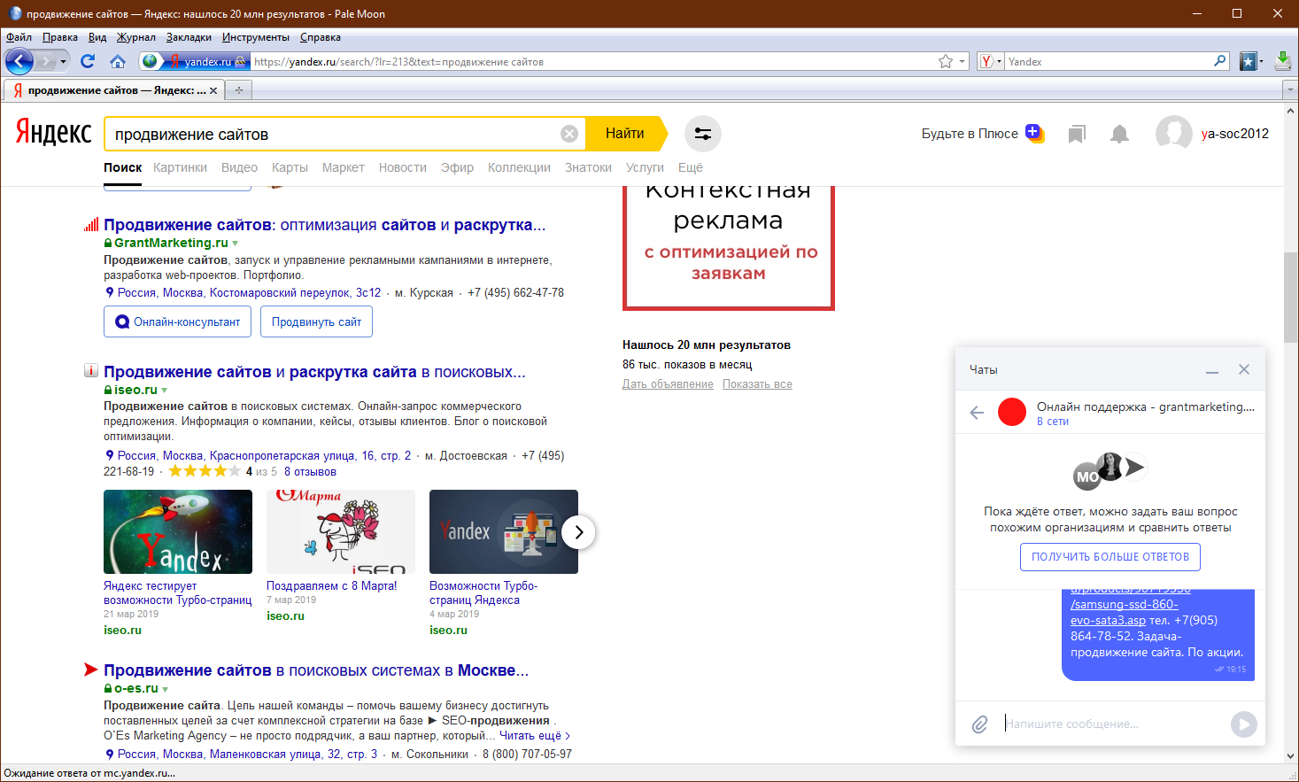Clear the search query with the X icon

point(569,134)
